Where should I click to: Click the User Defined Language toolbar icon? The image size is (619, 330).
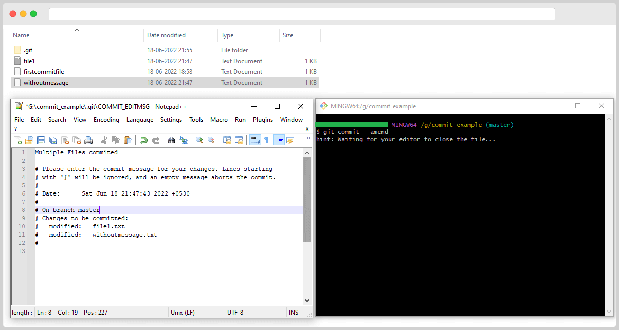[290, 140]
